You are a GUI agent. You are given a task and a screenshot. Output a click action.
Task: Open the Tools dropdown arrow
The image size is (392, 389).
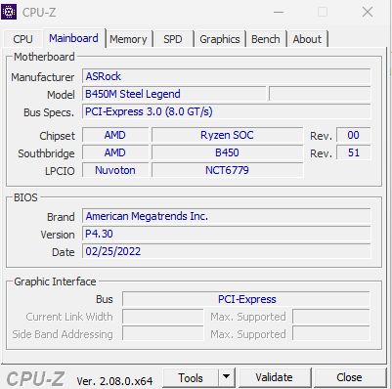pos(226,377)
